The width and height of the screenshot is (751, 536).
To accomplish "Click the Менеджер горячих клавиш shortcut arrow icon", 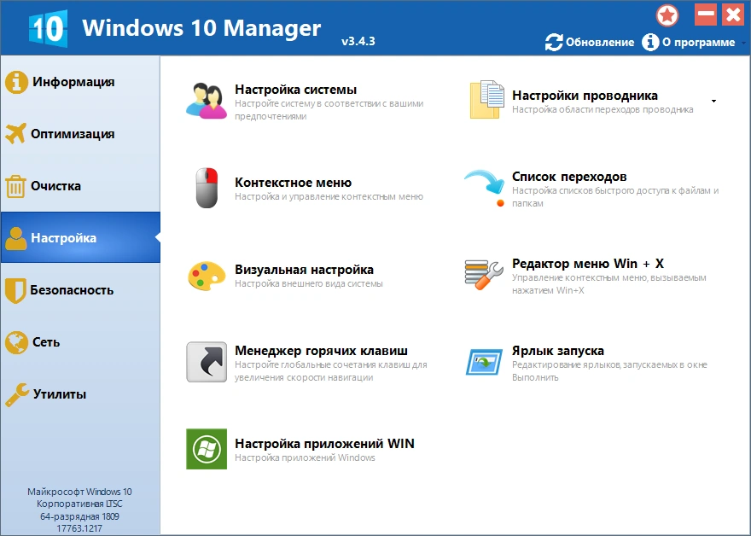I will pos(207,362).
